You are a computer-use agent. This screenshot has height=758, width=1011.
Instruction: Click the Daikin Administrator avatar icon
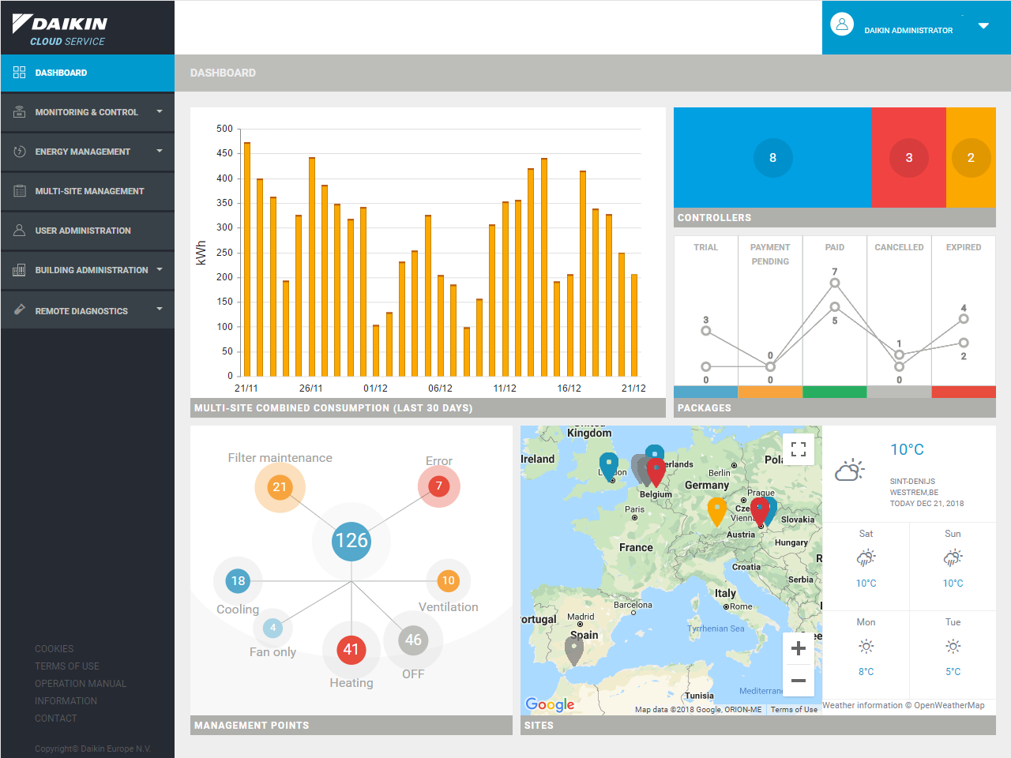(842, 24)
